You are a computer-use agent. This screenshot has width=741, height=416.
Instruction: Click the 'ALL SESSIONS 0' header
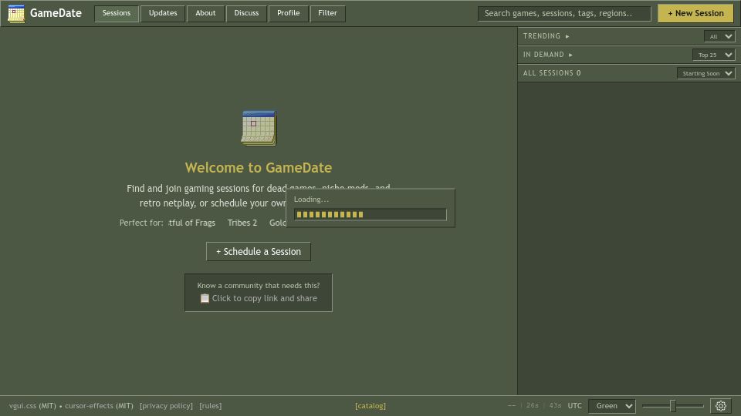552,73
